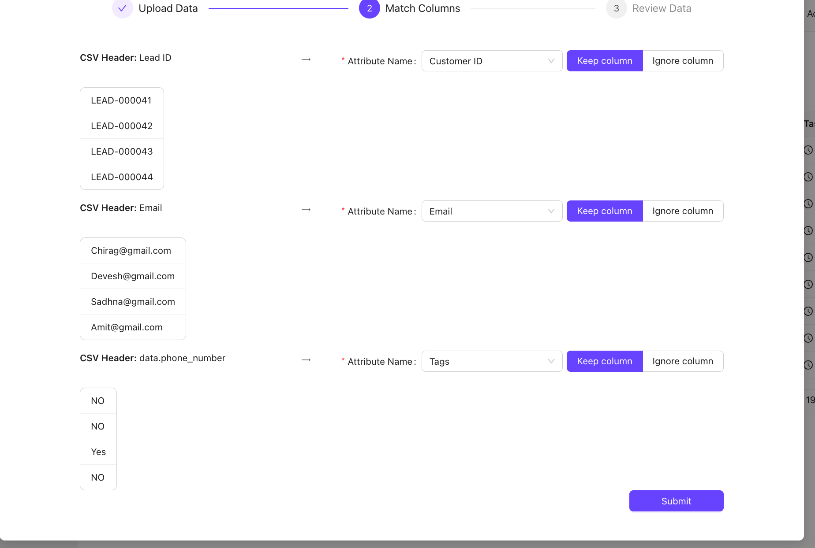Choose Ignore column for Email header
Viewport: 815px width, 548px height.
coord(682,211)
